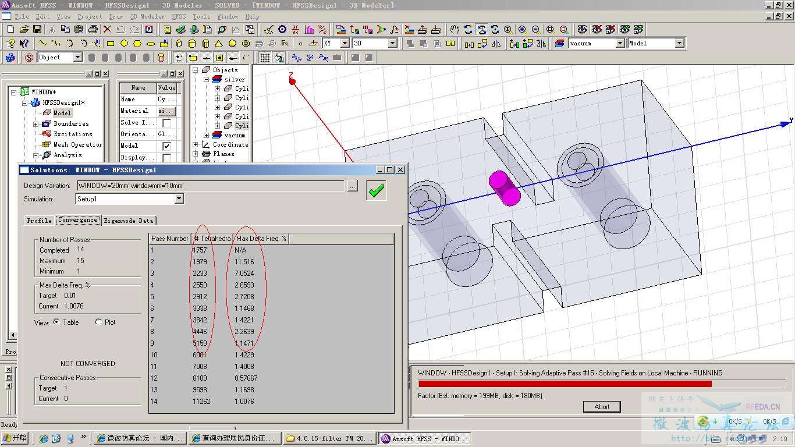This screenshot has width=795, height=447.
Task: Click the Max Delta Freq column header
Action: 261,239
